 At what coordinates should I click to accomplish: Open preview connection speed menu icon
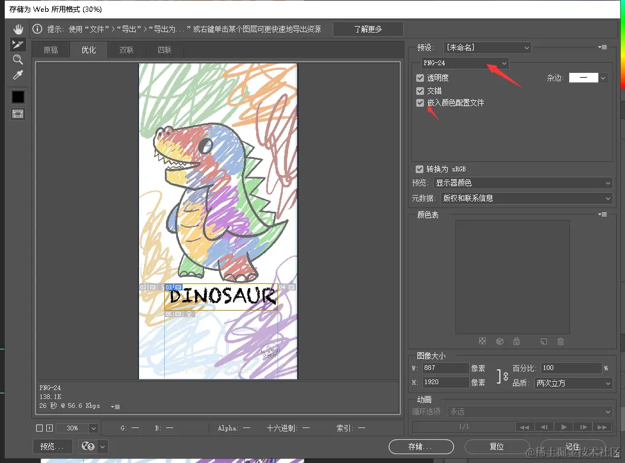point(115,407)
